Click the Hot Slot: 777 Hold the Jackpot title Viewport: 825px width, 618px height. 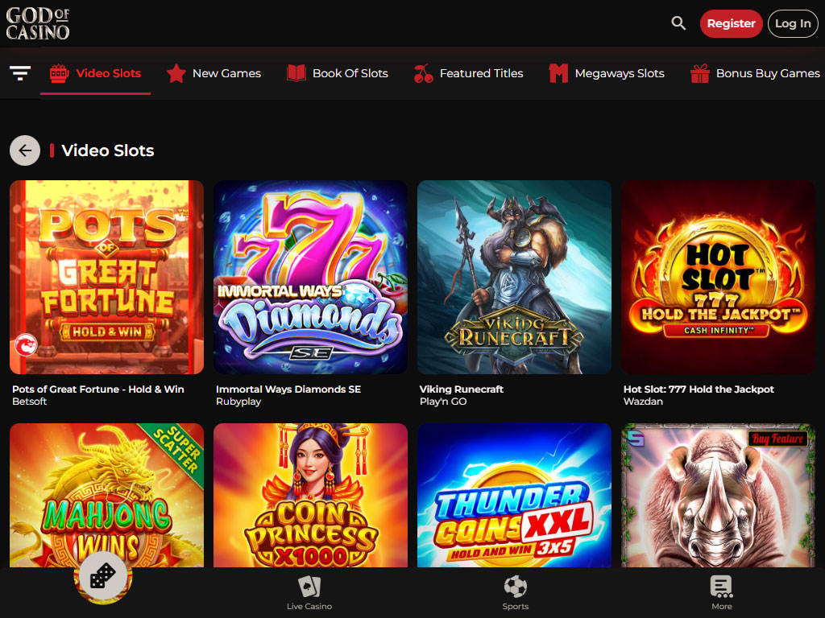[x=698, y=389]
